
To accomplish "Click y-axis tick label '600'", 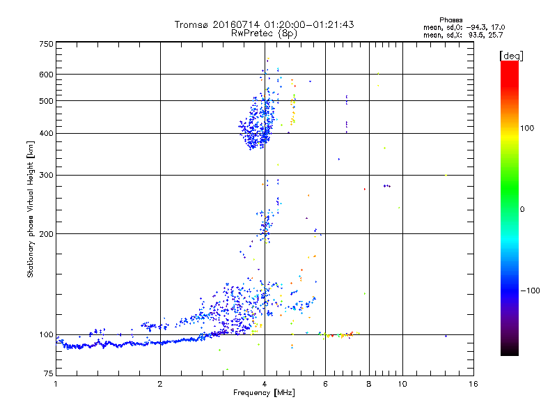I will [46, 75].
